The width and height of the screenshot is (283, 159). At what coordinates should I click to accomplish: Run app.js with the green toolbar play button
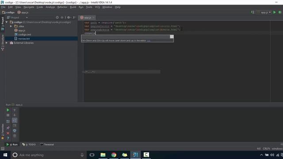tap(275, 12)
